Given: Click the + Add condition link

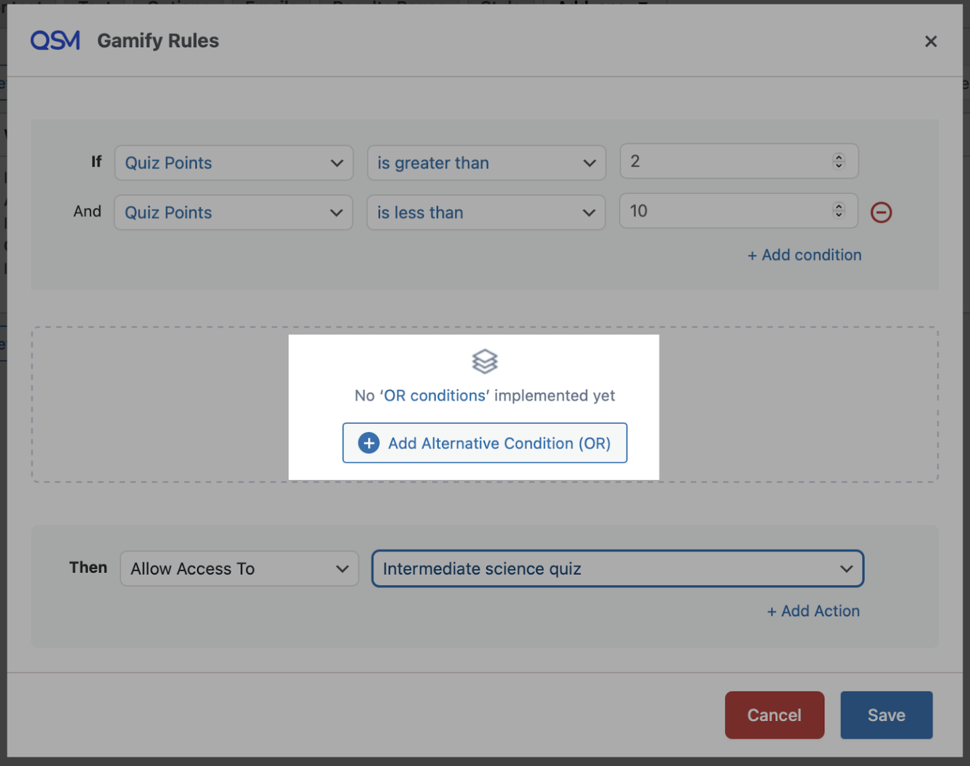Looking at the screenshot, I should pyautogui.click(x=805, y=254).
